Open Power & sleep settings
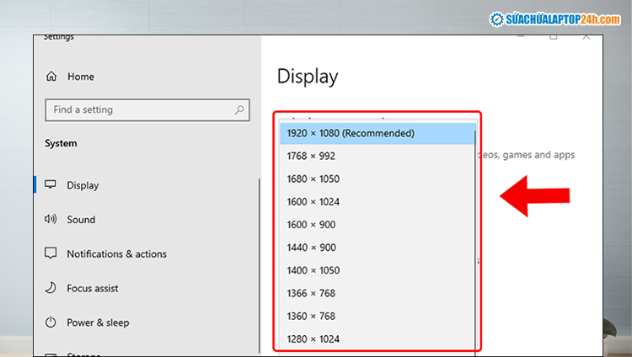Image resolution: width=632 pixels, height=357 pixels. (98, 322)
